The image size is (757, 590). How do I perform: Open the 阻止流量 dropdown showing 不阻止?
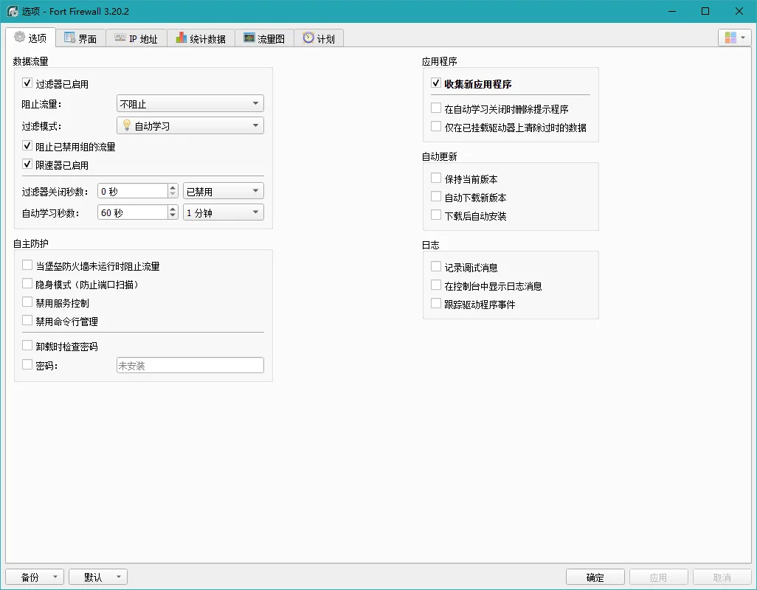click(190, 104)
